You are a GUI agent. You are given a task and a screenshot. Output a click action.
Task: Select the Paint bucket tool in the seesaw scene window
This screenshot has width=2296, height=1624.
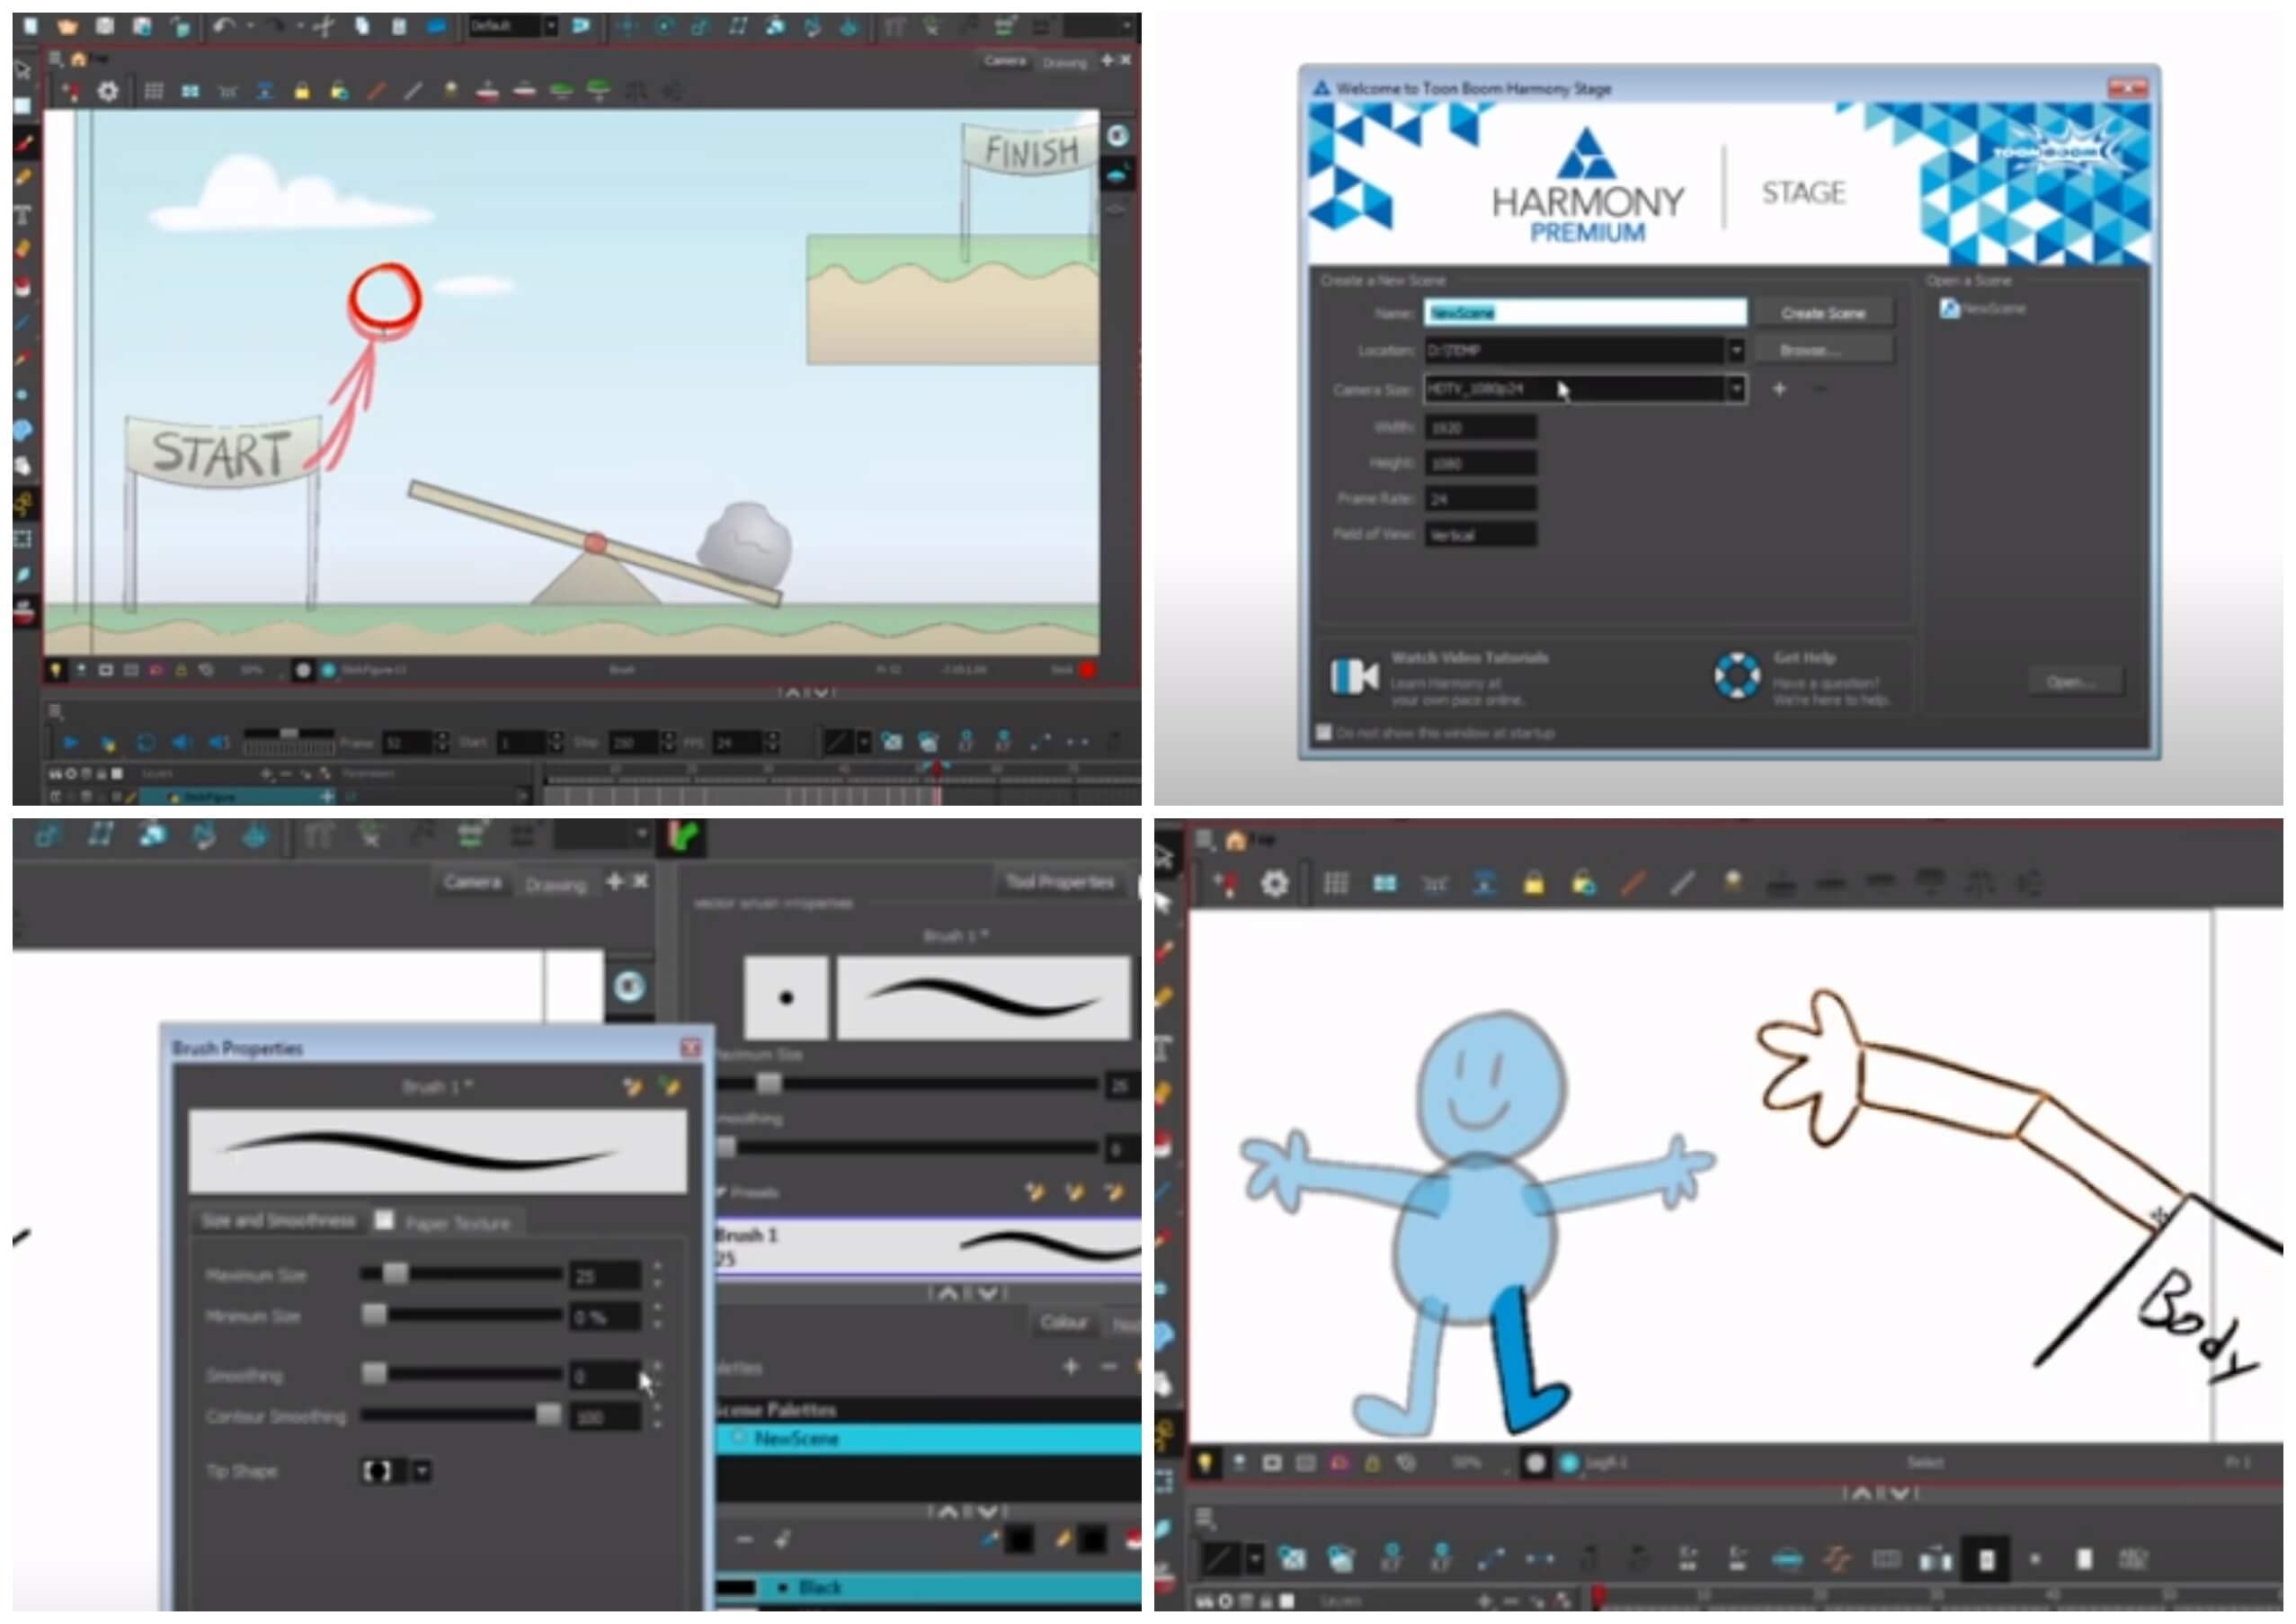pos(24,287)
